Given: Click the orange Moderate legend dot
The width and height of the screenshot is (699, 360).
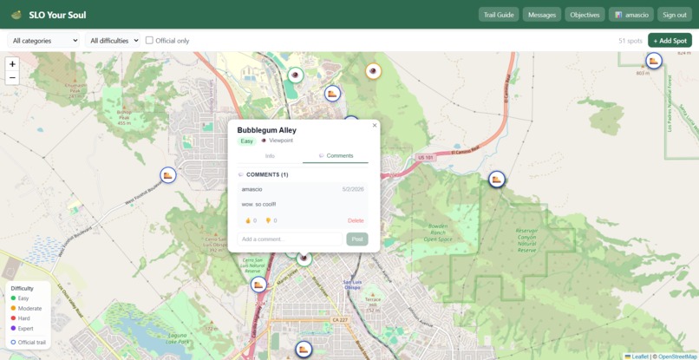Looking at the screenshot, I should (x=13, y=308).
